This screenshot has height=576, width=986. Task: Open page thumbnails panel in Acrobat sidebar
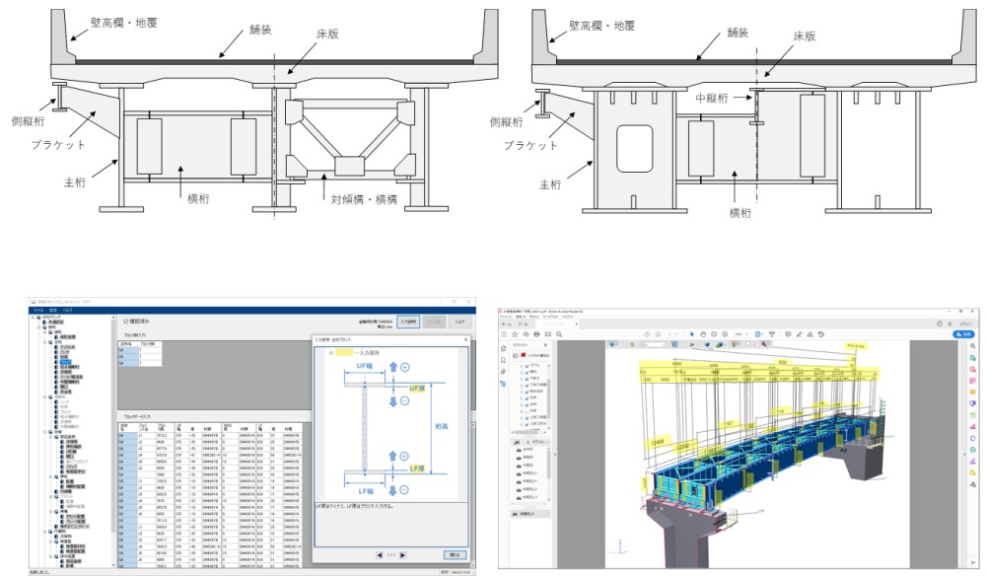pyautogui.click(x=503, y=348)
